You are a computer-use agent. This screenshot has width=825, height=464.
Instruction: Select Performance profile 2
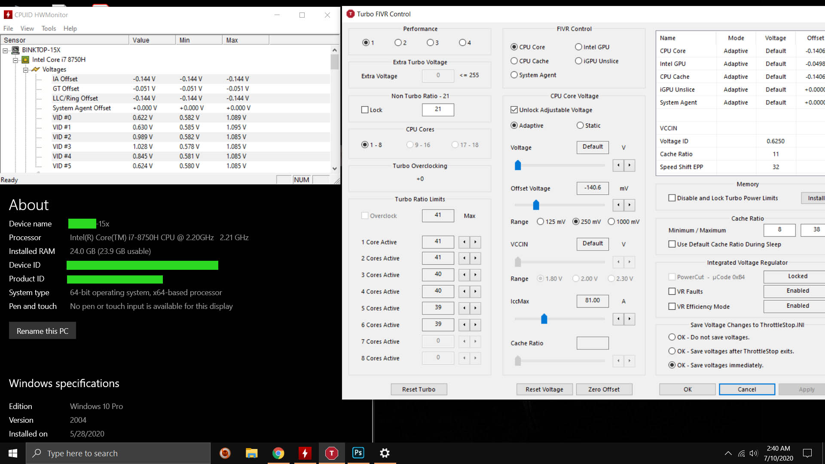coord(398,43)
